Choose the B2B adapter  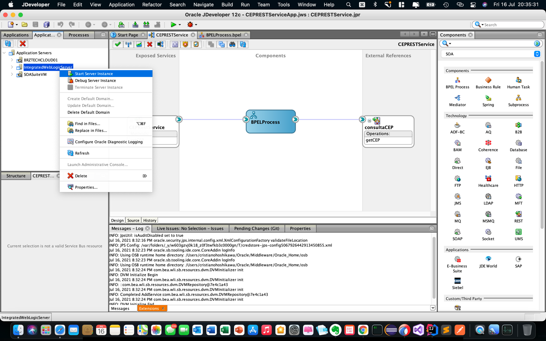[x=518, y=125]
